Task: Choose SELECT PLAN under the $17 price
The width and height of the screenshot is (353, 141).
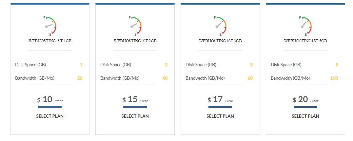Action: (x=220, y=116)
